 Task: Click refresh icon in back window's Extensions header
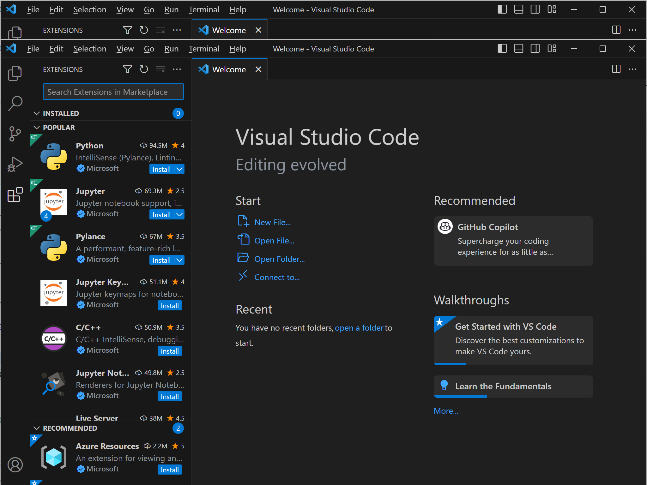pos(144,30)
